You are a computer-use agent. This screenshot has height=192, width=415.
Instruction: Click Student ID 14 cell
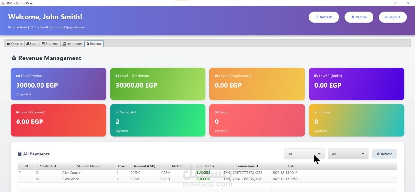(48, 179)
